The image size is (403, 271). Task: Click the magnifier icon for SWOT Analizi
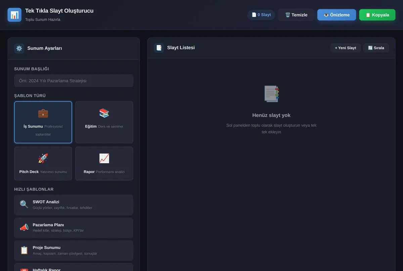[x=24, y=204]
